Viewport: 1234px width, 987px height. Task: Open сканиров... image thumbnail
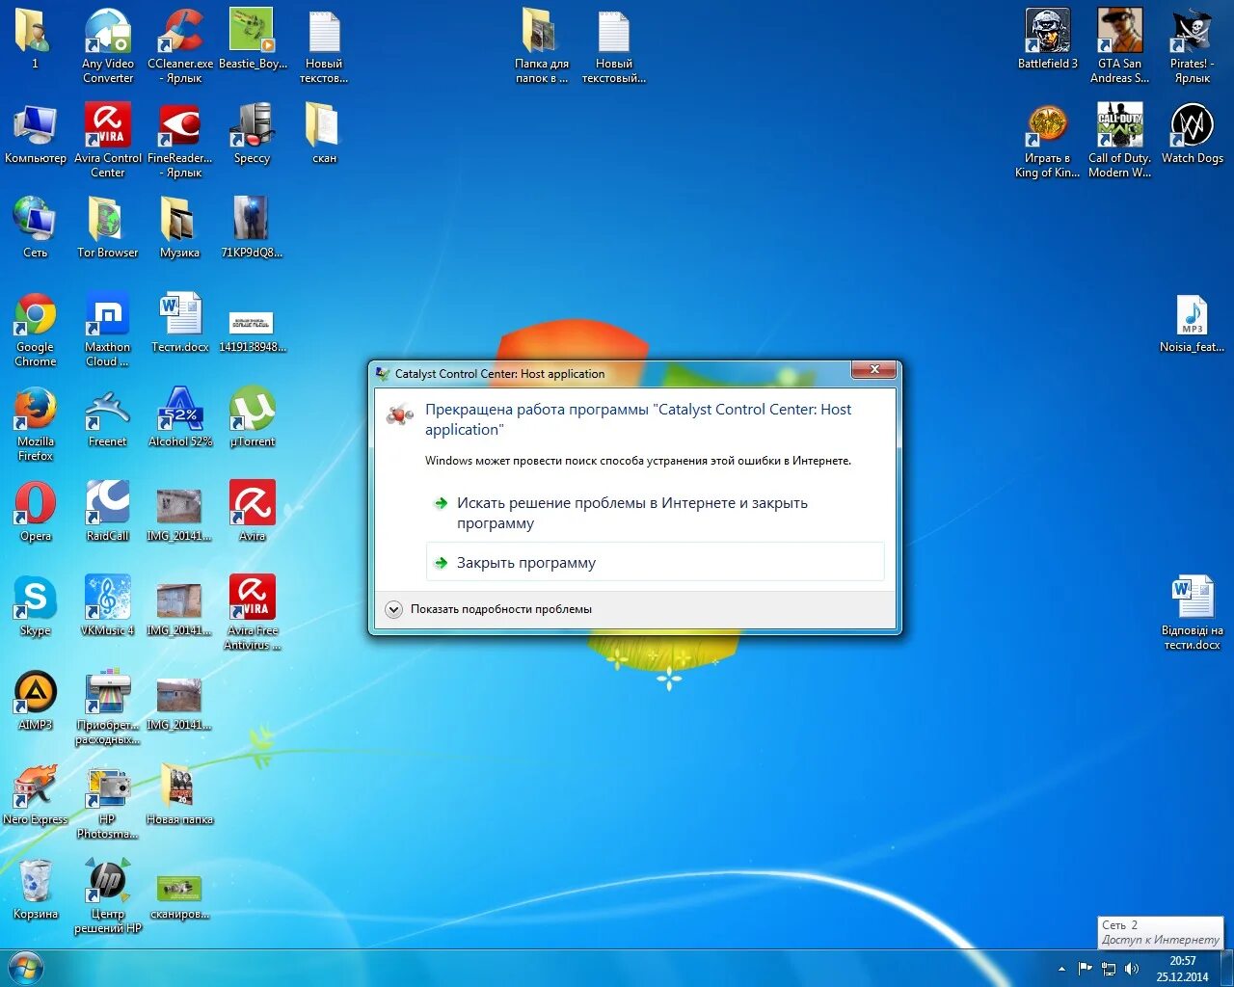(x=180, y=896)
